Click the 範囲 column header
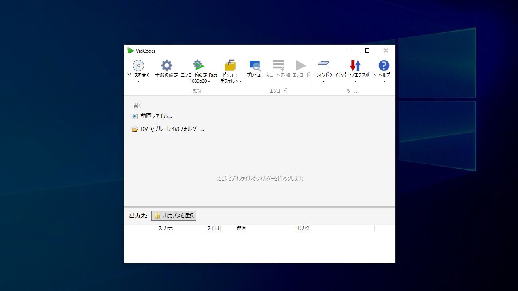The image size is (518, 291). click(x=242, y=228)
